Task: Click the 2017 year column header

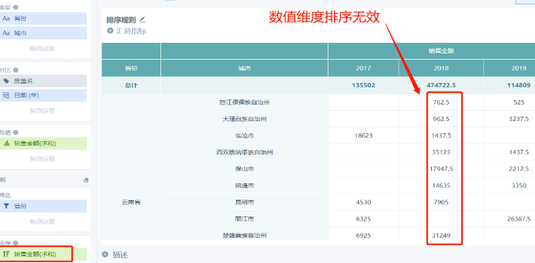Action: pos(363,68)
